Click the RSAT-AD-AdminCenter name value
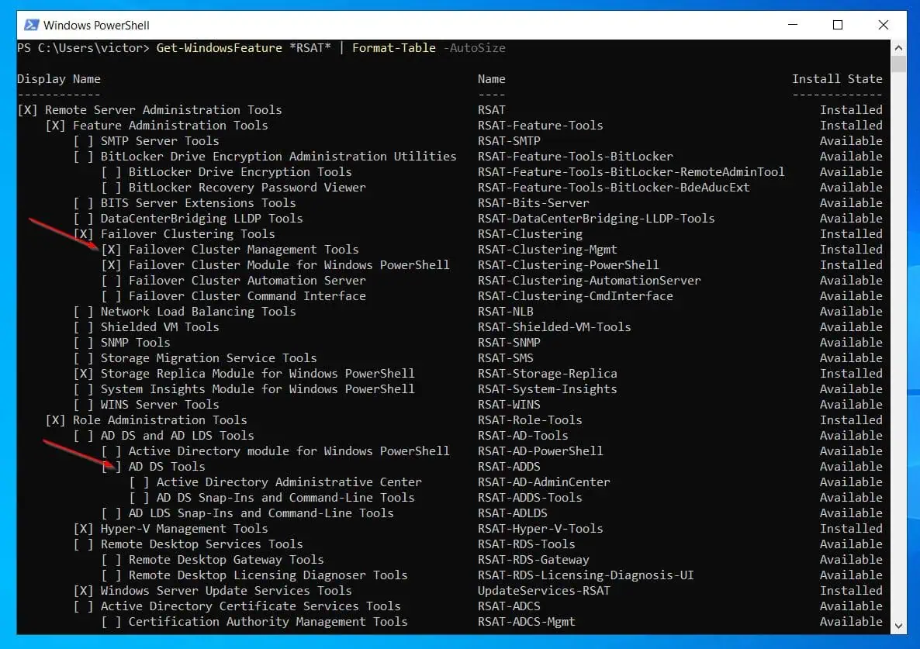 tap(544, 482)
